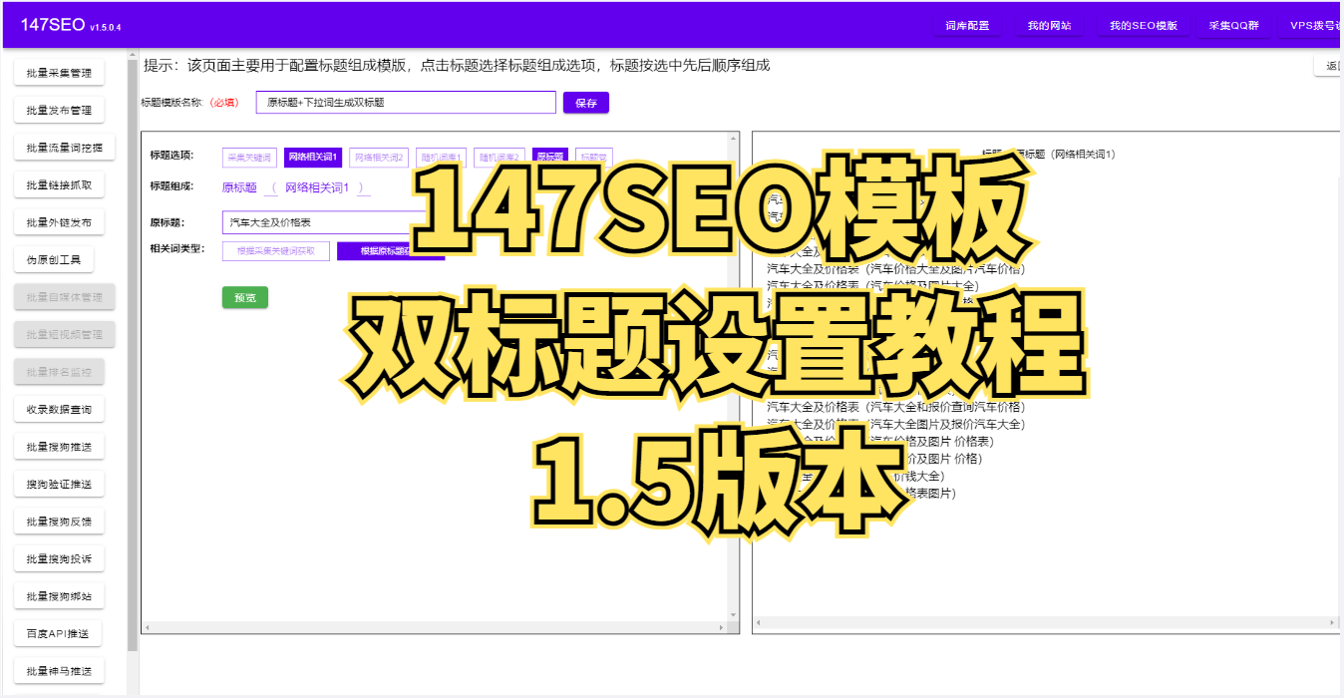Toggle the 网络相关词1 title option

pos(313,158)
